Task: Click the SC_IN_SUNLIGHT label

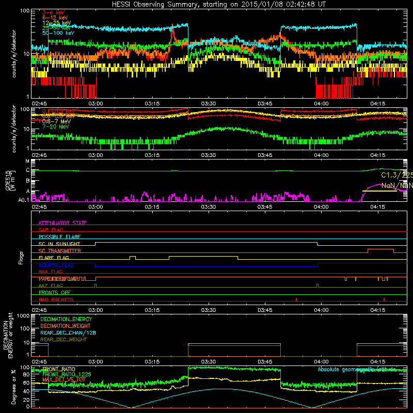Action: click(59, 244)
